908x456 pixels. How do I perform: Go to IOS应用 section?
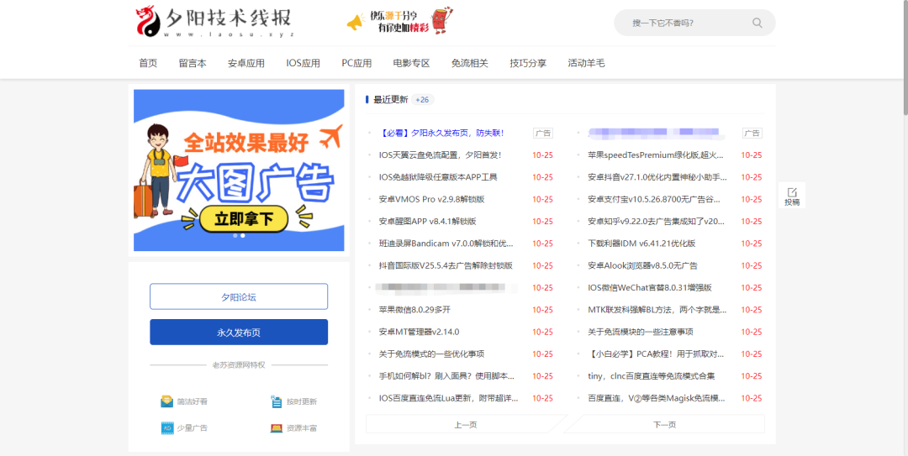(303, 63)
